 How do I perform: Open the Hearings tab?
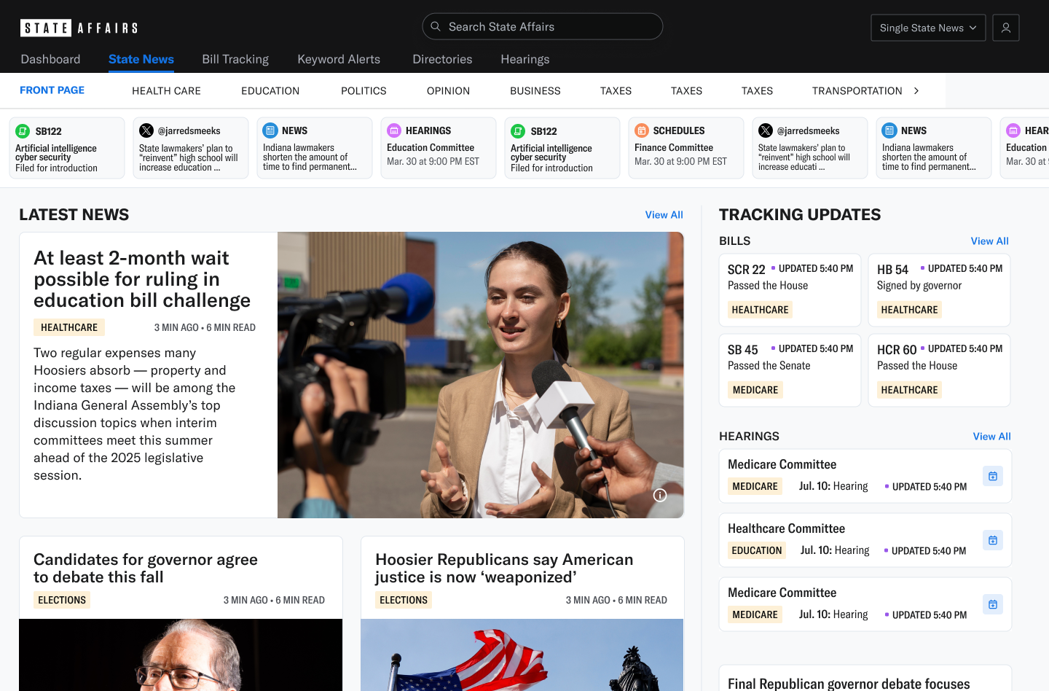tap(525, 59)
